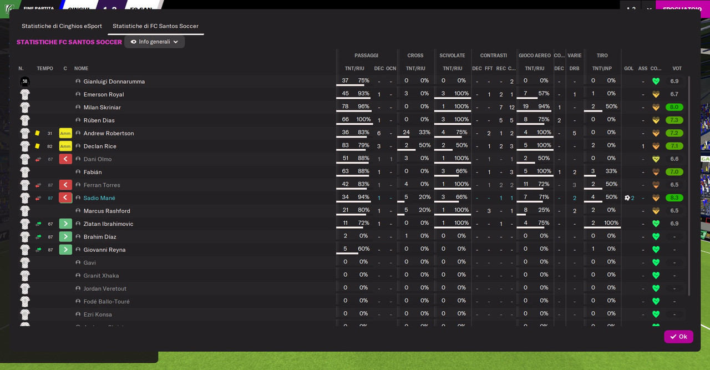Viewport: 710px width, 370px height.
Task: Click Rúben Dias's 100% passing value
Action: [x=364, y=120]
